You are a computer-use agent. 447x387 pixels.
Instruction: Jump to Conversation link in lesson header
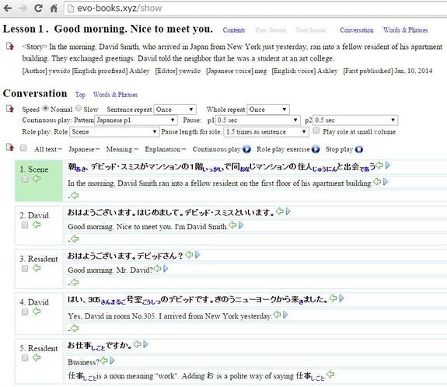pyautogui.click(x=356, y=30)
